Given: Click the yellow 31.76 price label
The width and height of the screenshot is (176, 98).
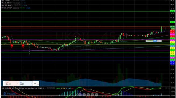Looking at the screenshot, I should click(x=173, y=42).
